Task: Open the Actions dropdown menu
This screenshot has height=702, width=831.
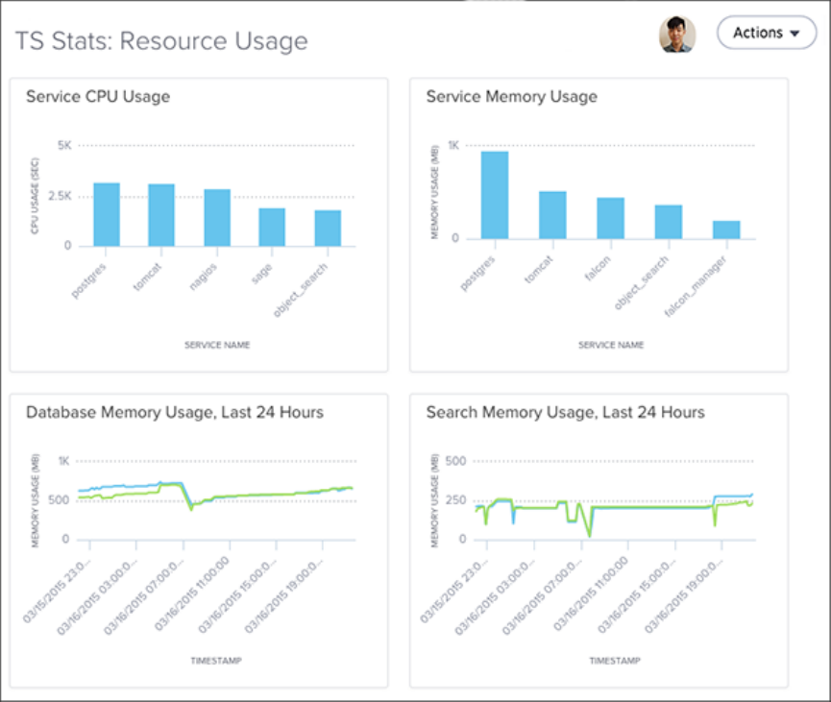Action: coord(766,33)
